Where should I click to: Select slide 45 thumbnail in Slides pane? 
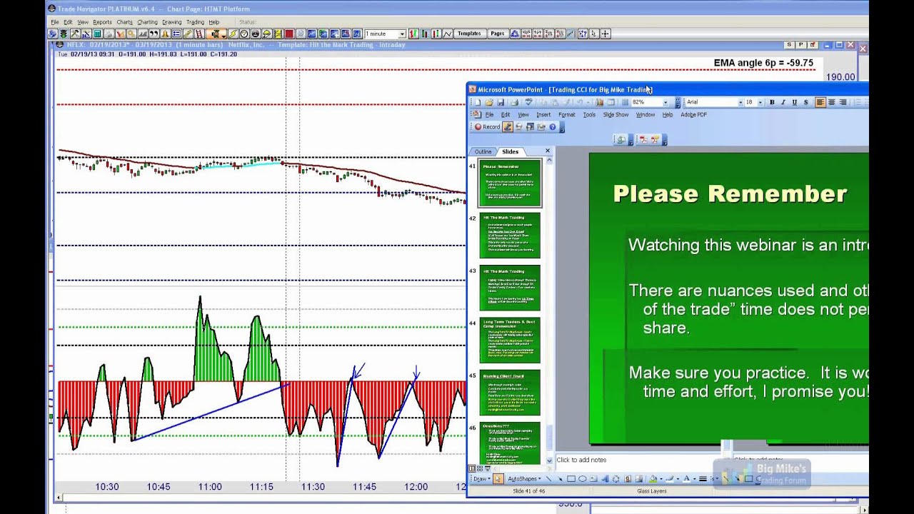click(510, 393)
